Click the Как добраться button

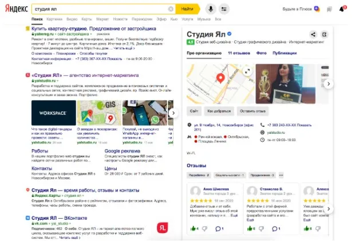click(219, 111)
